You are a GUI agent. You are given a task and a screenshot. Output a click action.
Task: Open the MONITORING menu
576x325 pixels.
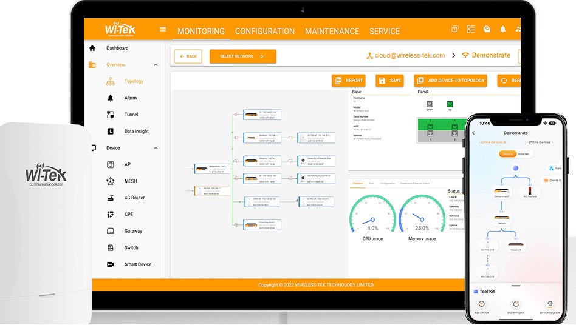pyautogui.click(x=201, y=31)
